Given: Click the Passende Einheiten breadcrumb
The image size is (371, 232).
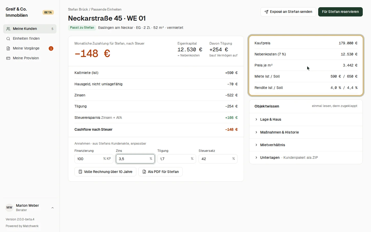Looking at the screenshot, I should coord(106,10).
